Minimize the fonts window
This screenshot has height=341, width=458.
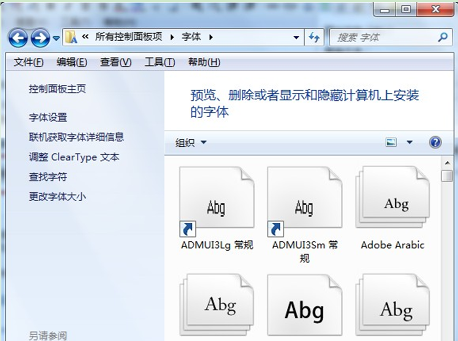tap(385, 10)
